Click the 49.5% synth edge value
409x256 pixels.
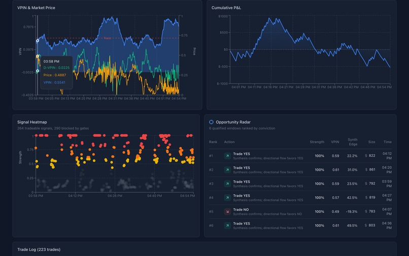click(x=352, y=226)
